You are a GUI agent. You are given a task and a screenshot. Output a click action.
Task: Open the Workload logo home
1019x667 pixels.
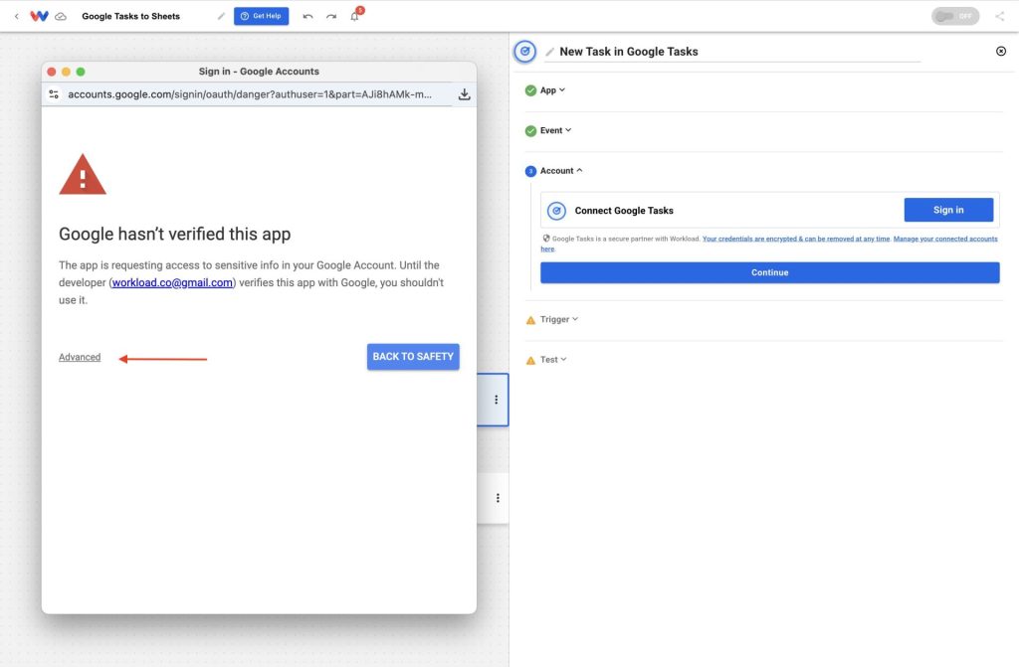39,16
